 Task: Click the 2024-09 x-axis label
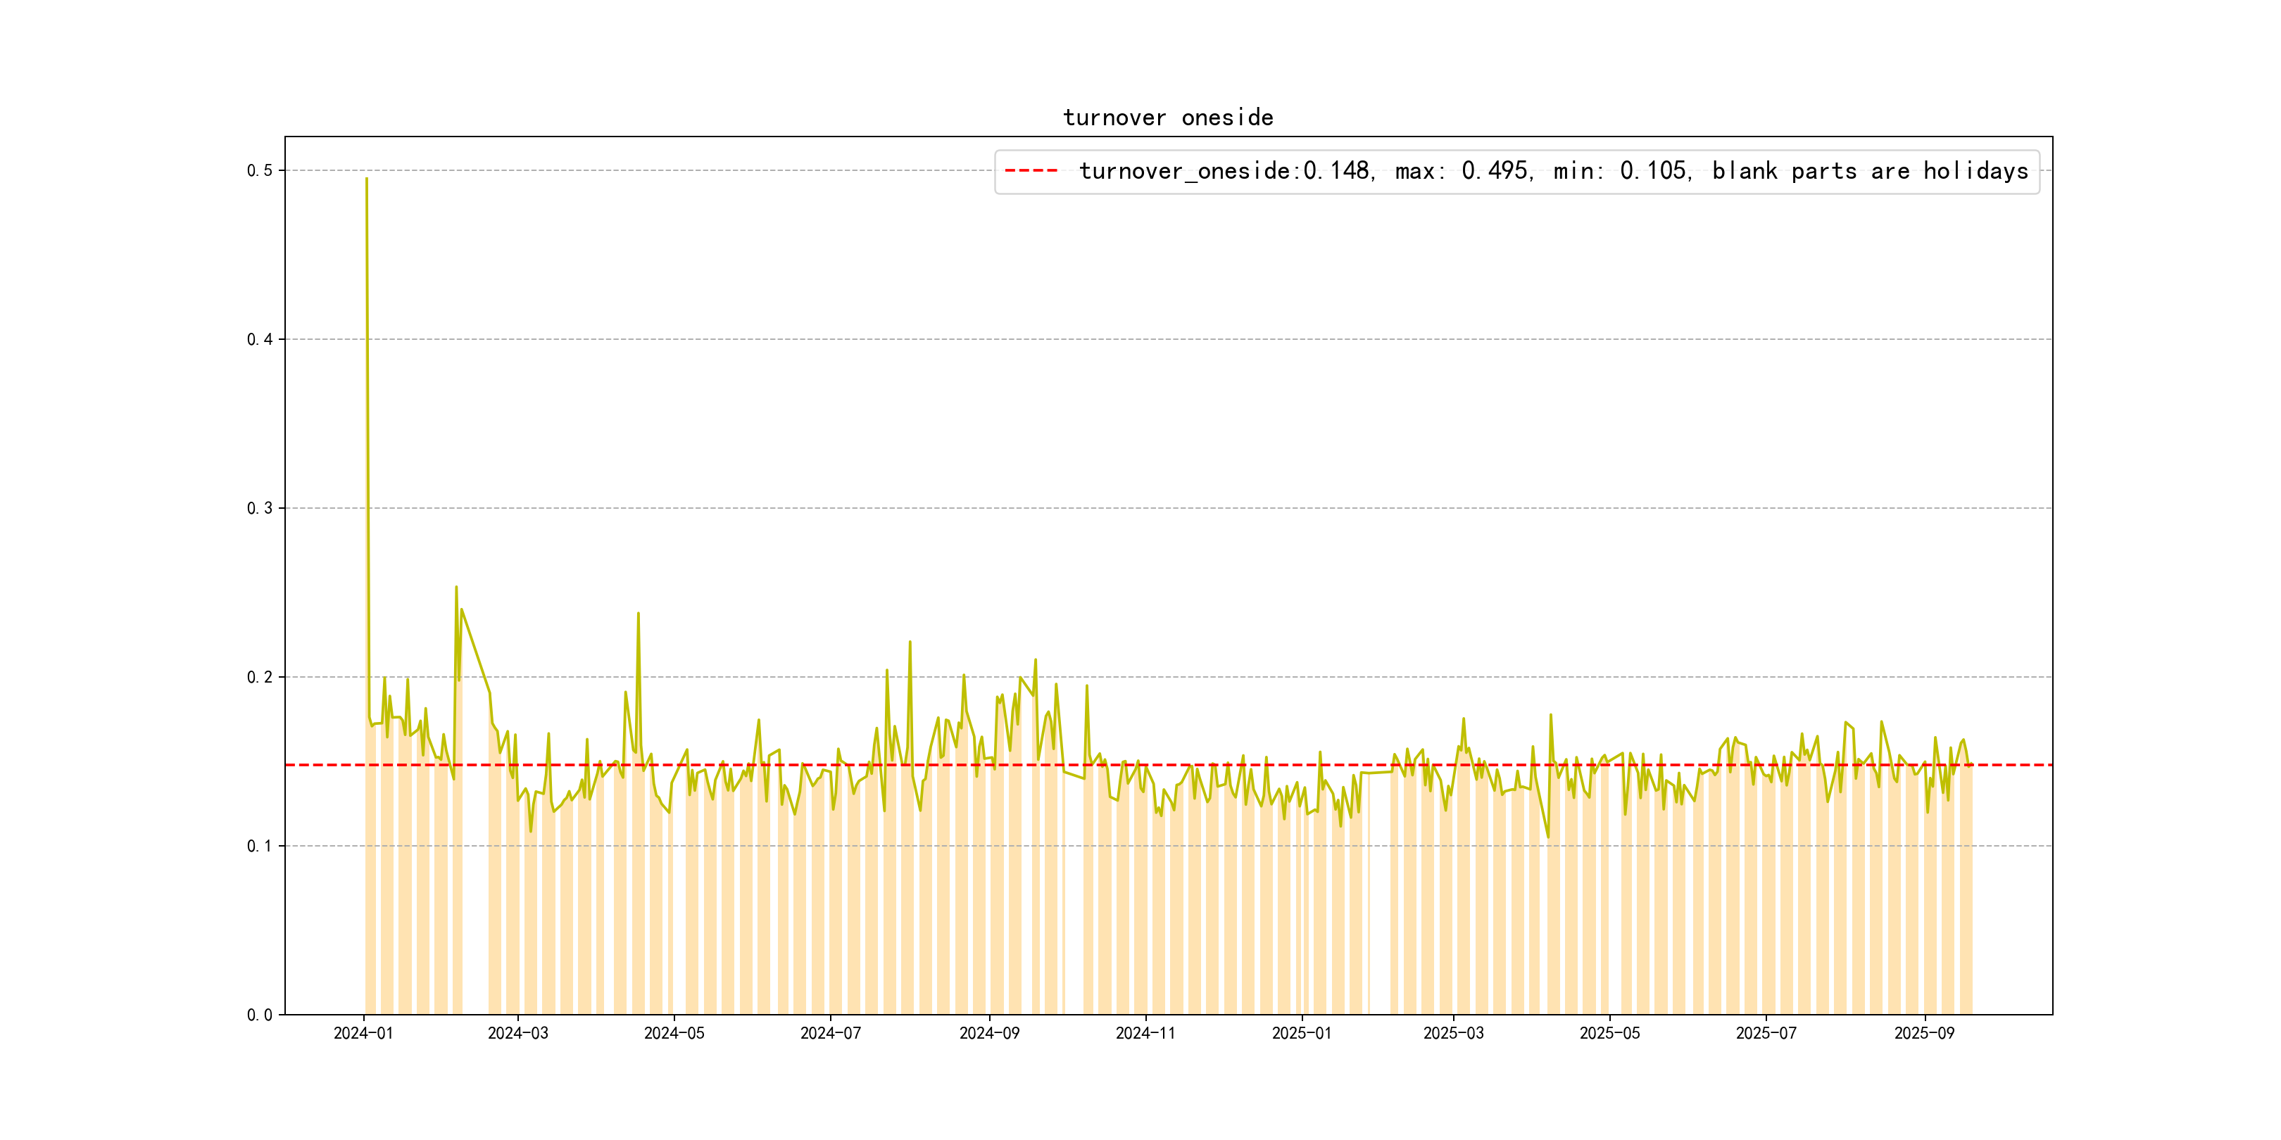point(989,1034)
